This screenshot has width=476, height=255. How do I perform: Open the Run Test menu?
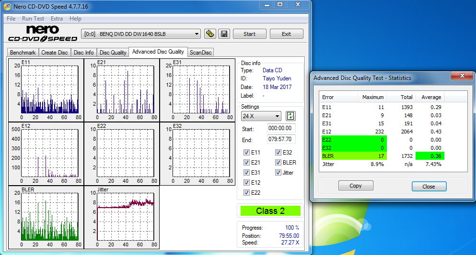33,19
